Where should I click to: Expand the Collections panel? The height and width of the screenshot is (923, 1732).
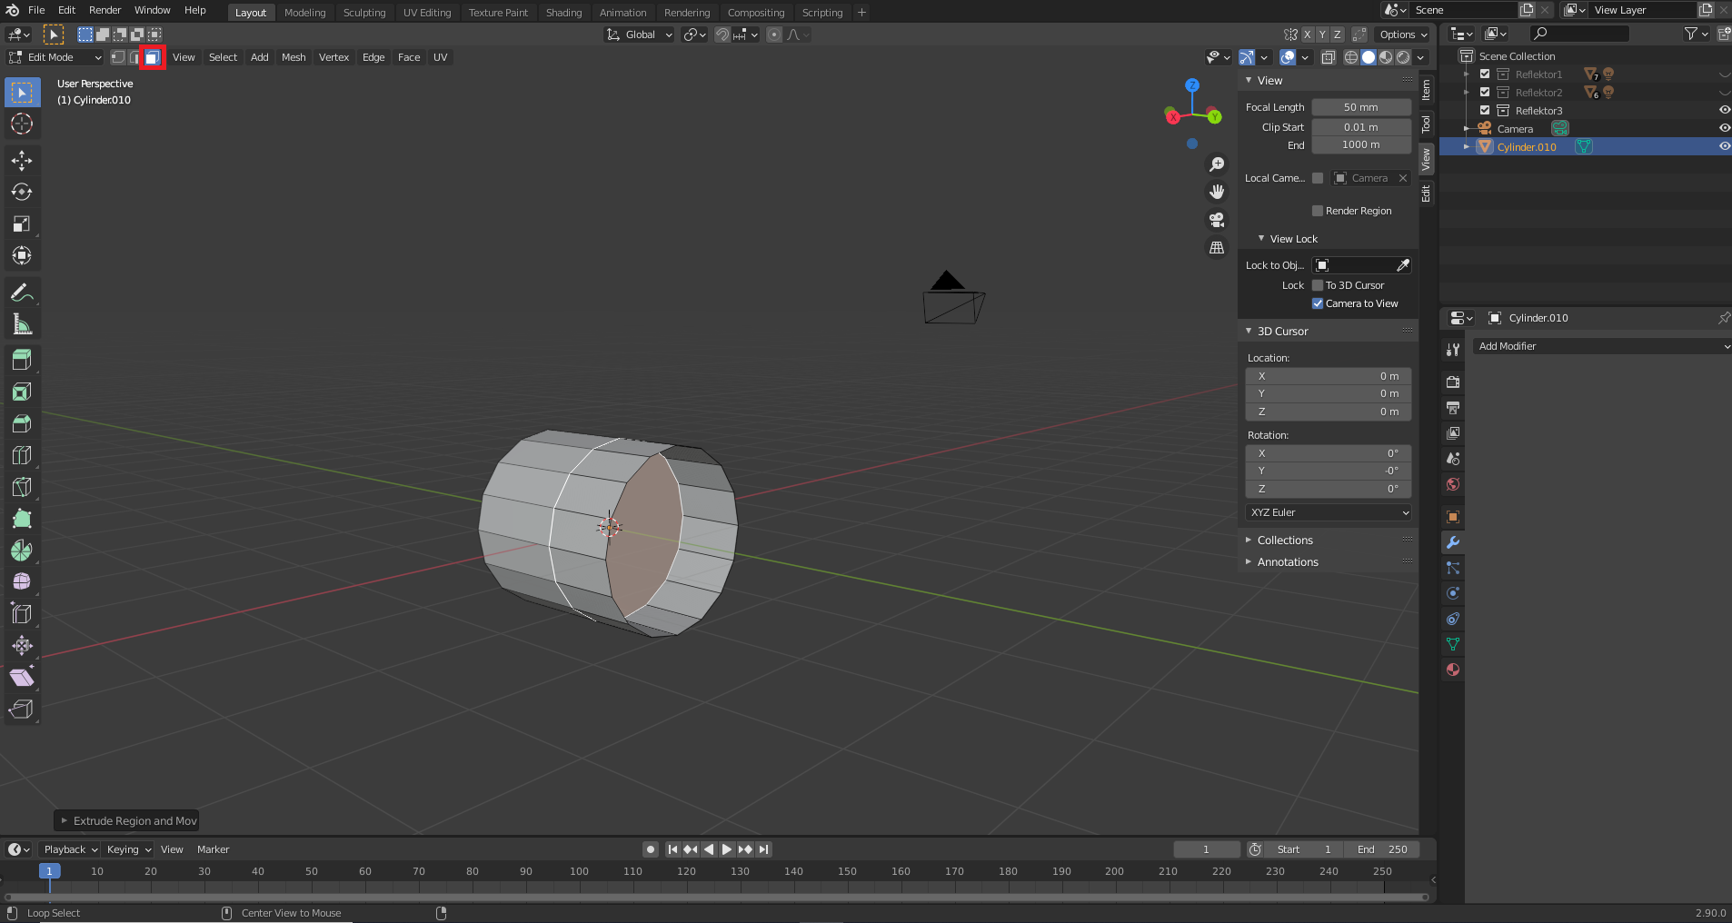point(1284,541)
